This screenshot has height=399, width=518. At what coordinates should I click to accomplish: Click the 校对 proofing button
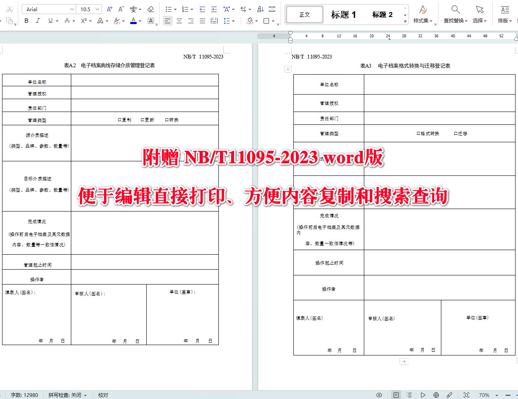coord(103,395)
